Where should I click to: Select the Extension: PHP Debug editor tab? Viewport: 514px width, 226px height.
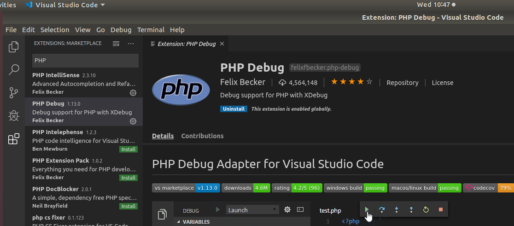[186, 44]
